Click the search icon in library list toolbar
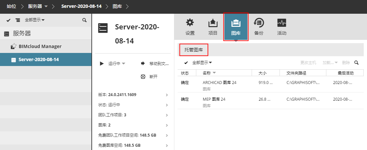This screenshot has height=150, width=367. pos(357,62)
